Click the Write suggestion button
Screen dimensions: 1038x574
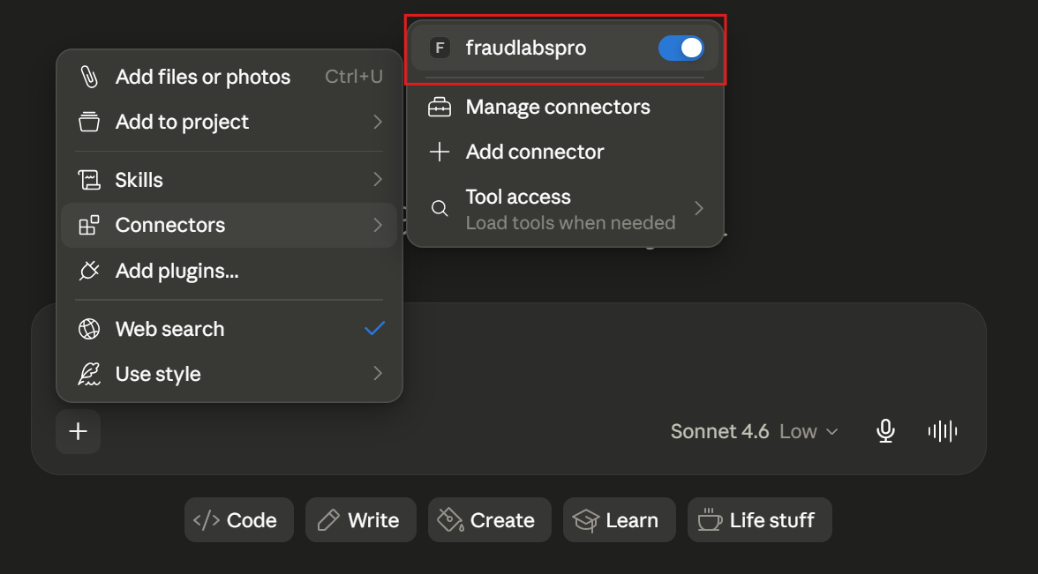click(x=361, y=520)
